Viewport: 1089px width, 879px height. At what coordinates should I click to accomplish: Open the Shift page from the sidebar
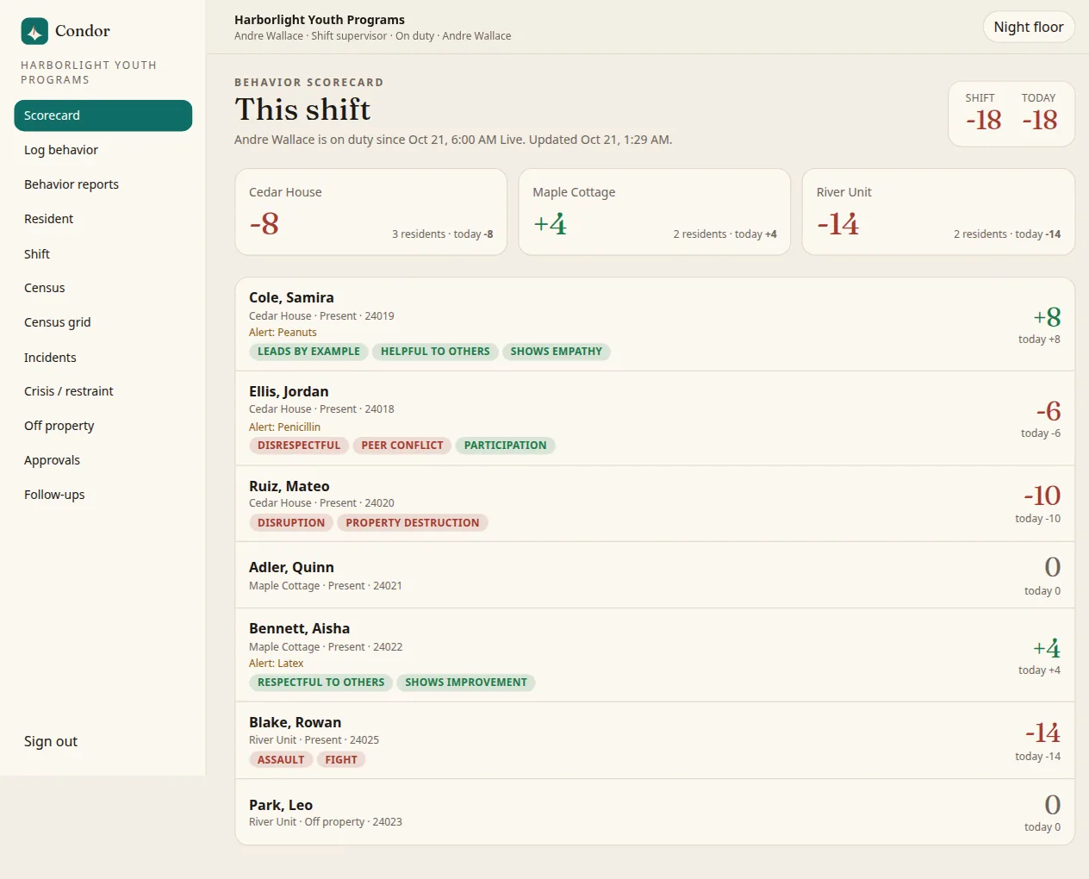(x=103, y=254)
